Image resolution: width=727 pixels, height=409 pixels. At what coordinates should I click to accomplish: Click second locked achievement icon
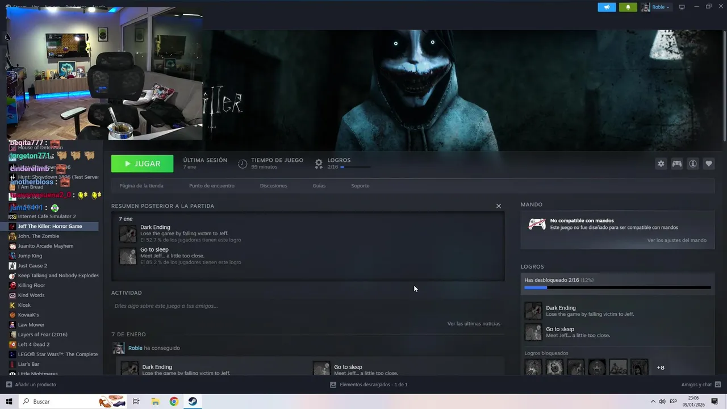[x=554, y=368]
